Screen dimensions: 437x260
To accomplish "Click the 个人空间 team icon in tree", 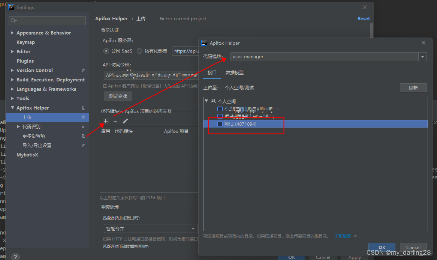I will 213,101.
